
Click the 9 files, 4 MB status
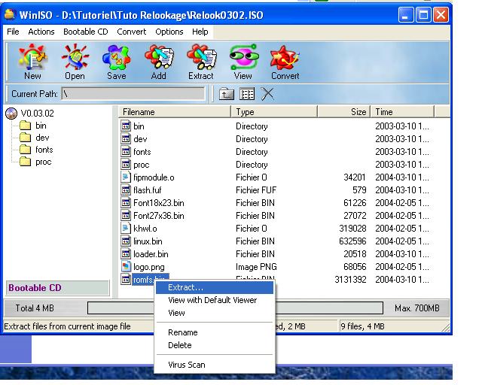pyautogui.click(x=363, y=326)
